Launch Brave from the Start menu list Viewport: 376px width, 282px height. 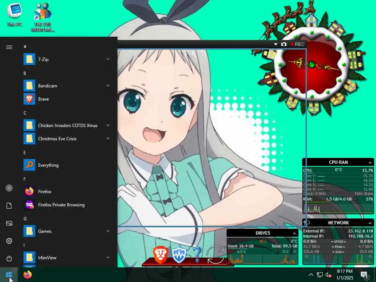[67, 99]
